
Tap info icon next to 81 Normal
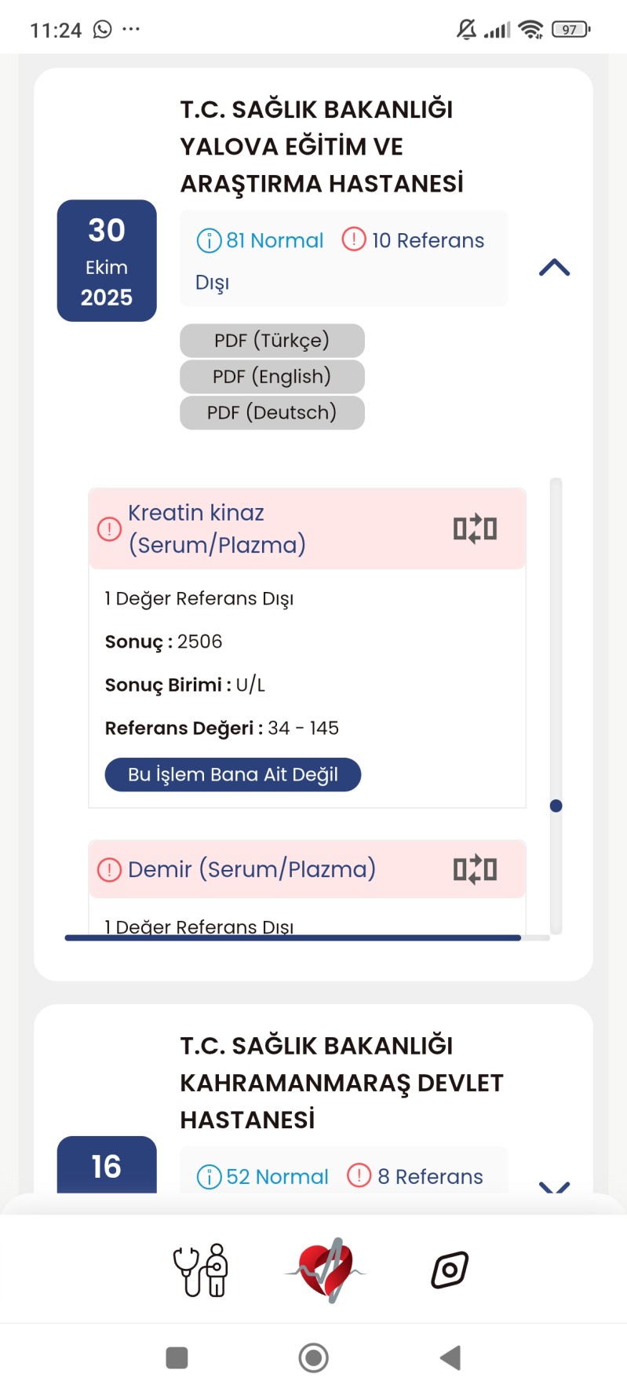[x=209, y=240]
